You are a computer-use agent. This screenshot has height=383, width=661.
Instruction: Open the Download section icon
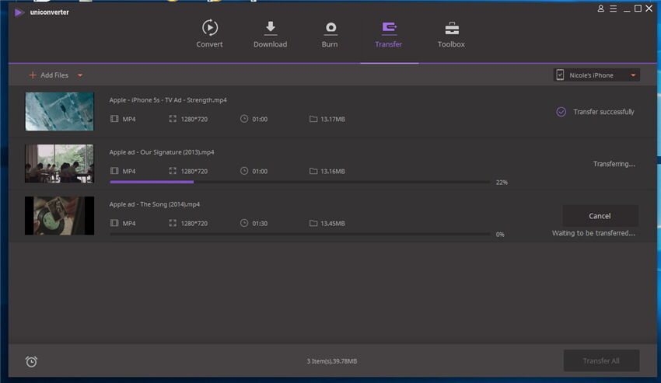(270, 28)
